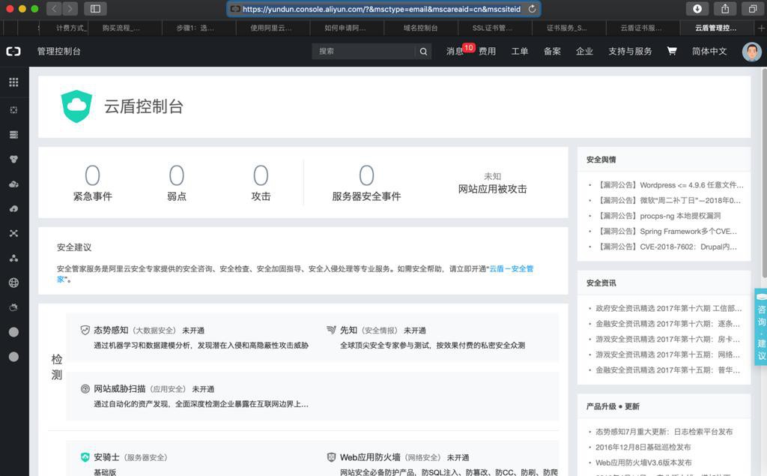Open 网站威胁扫描 product title link

(x=120, y=389)
